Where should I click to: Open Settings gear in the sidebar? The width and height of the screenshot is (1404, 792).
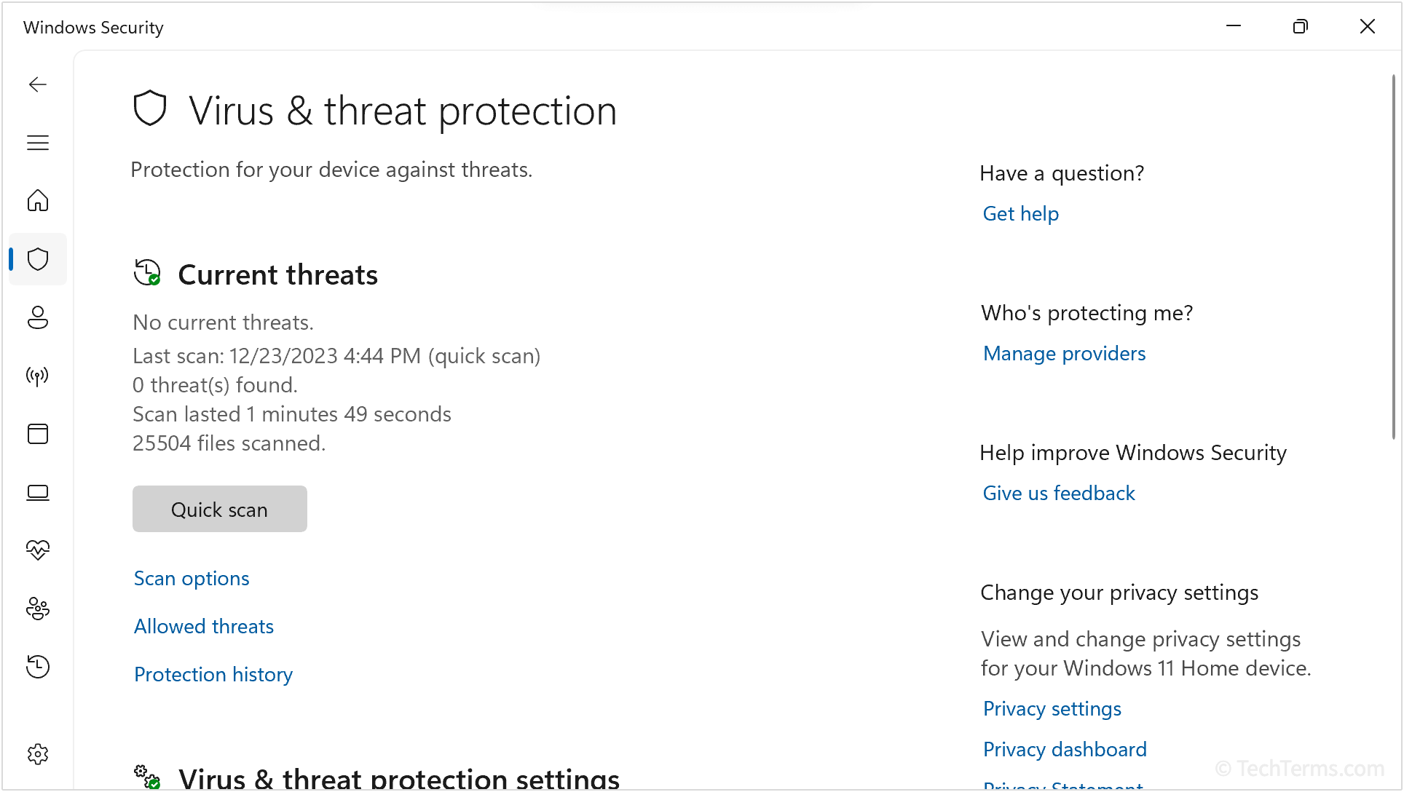click(38, 754)
